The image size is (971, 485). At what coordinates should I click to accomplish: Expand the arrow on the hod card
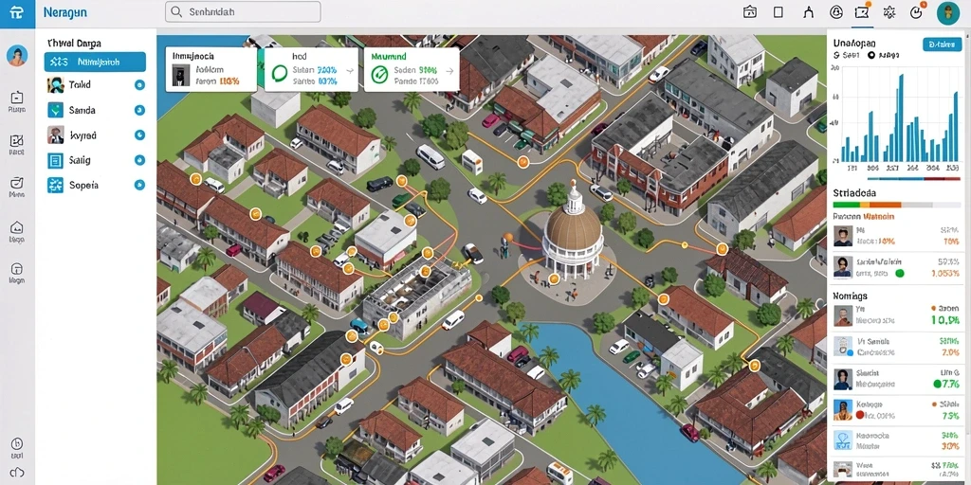pyautogui.click(x=350, y=70)
